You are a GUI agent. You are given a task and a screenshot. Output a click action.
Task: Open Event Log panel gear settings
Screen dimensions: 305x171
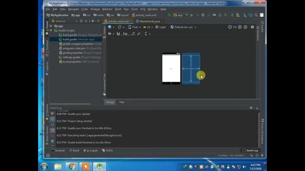pos(251,108)
